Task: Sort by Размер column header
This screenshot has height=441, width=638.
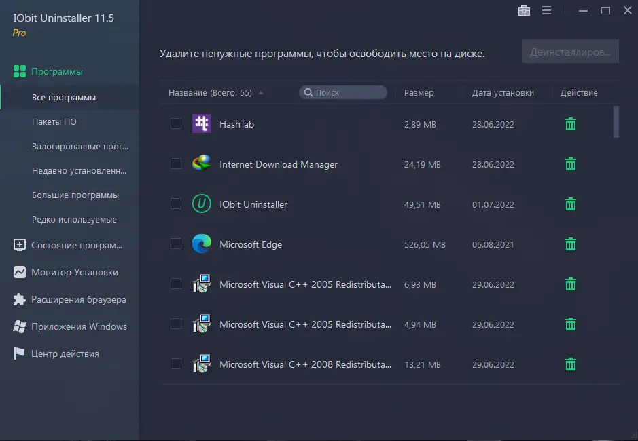Action: click(419, 93)
